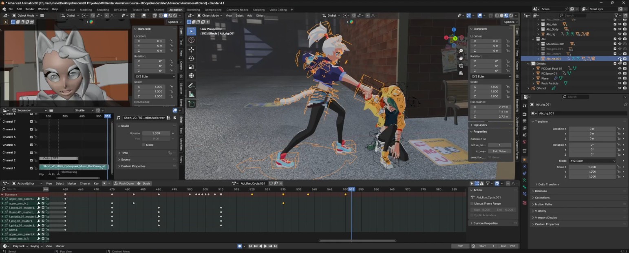
Task: Pick the Measure tool
Action: click(192, 95)
